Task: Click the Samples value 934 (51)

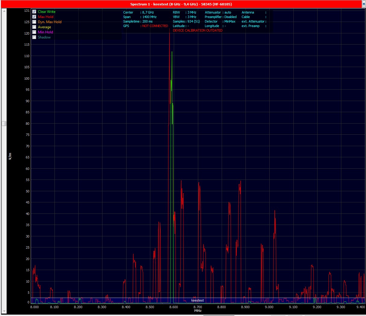Action: [x=193, y=21]
